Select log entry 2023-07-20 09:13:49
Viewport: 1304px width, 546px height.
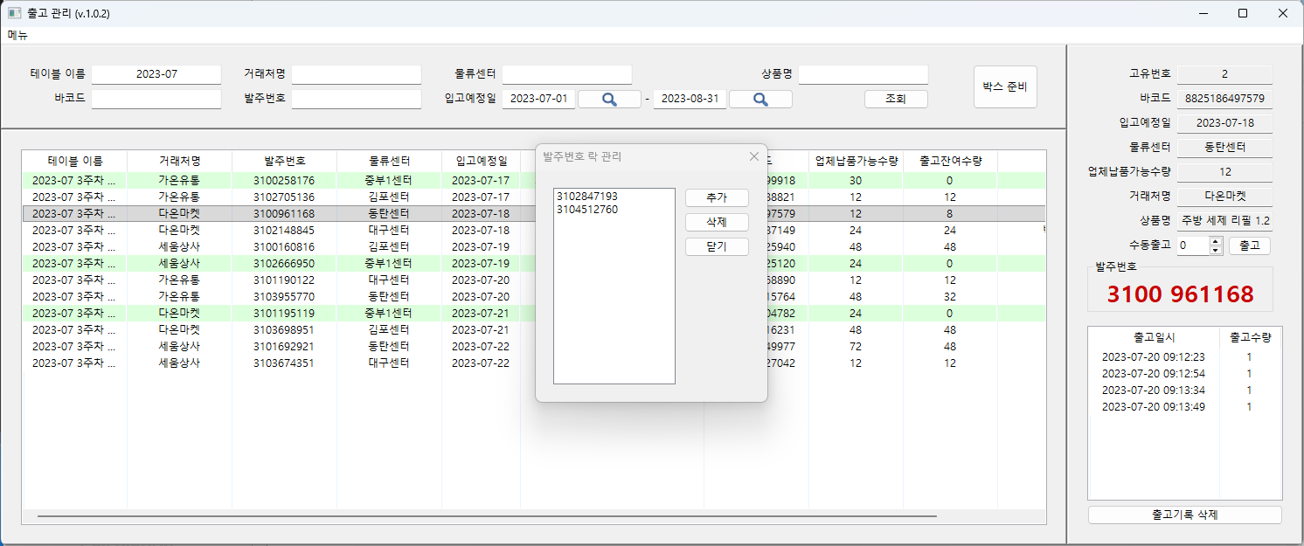[x=1185, y=406]
